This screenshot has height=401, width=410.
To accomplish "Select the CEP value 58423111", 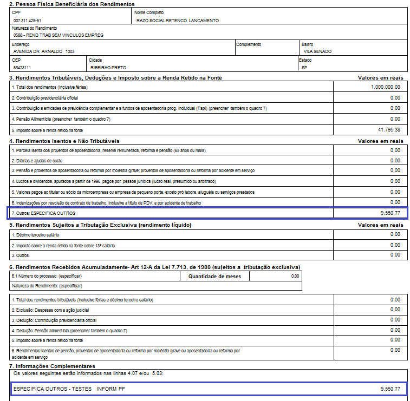I will pyautogui.click(x=22, y=68).
